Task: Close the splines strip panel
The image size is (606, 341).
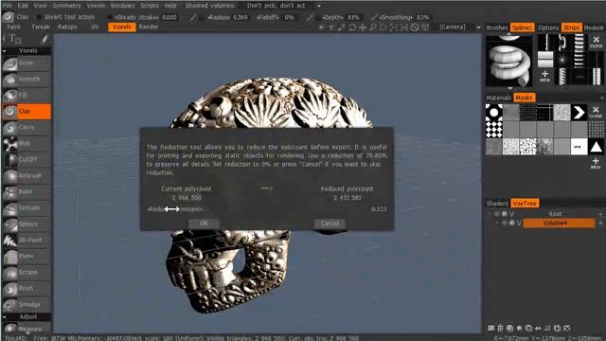Action: (x=596, y=42)
